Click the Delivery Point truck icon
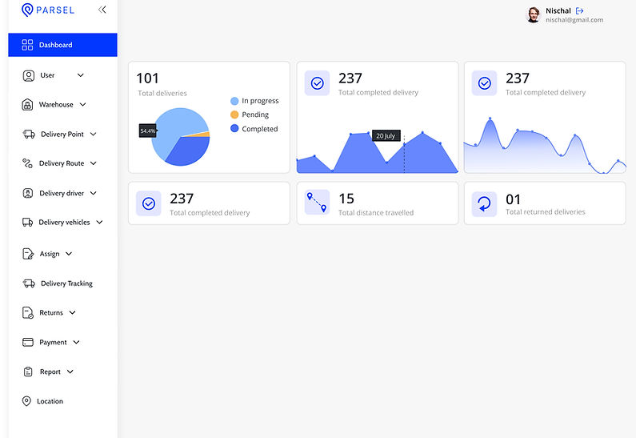This screenshot has height=438, width=636. 29,135
